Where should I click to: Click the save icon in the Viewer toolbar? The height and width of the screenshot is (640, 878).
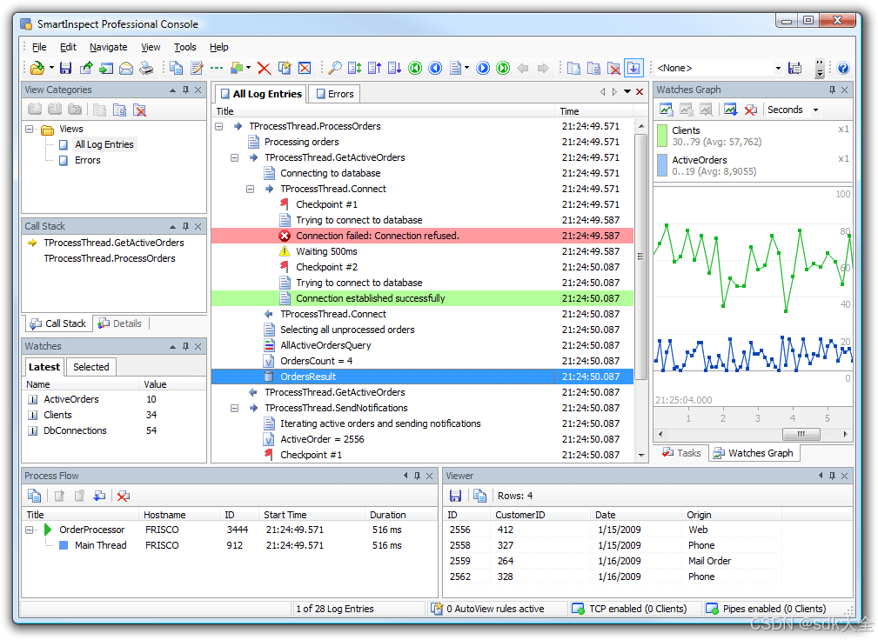click(457, 496)
